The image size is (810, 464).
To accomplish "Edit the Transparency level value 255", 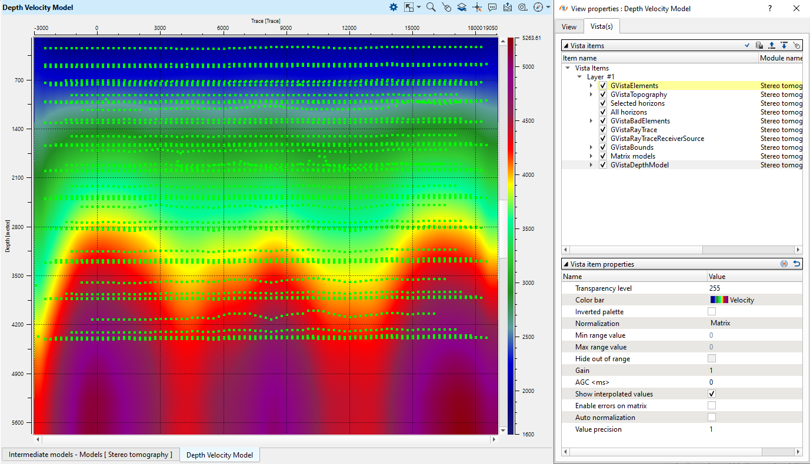I will coord(715,288).
